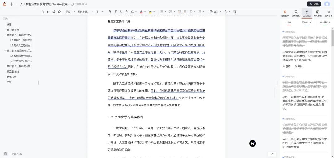Viewport: 334px width, 158px height.
Task: Click the 字数 7,722 word count
Action: pyautogui.click(x=17, y=154)
